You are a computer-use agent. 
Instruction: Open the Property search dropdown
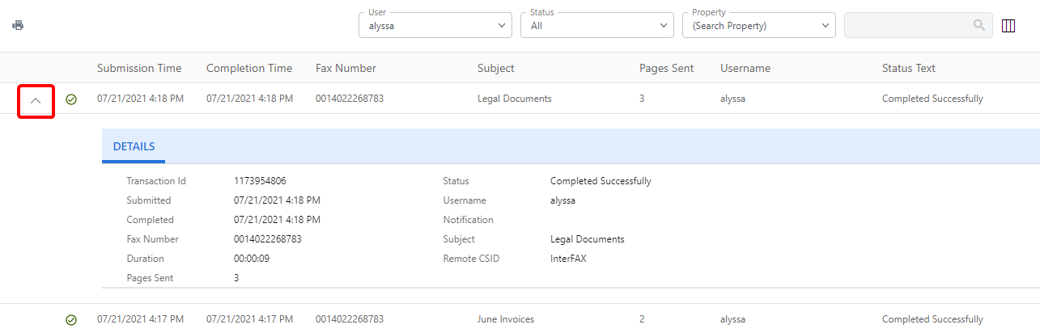coord(758,26)
